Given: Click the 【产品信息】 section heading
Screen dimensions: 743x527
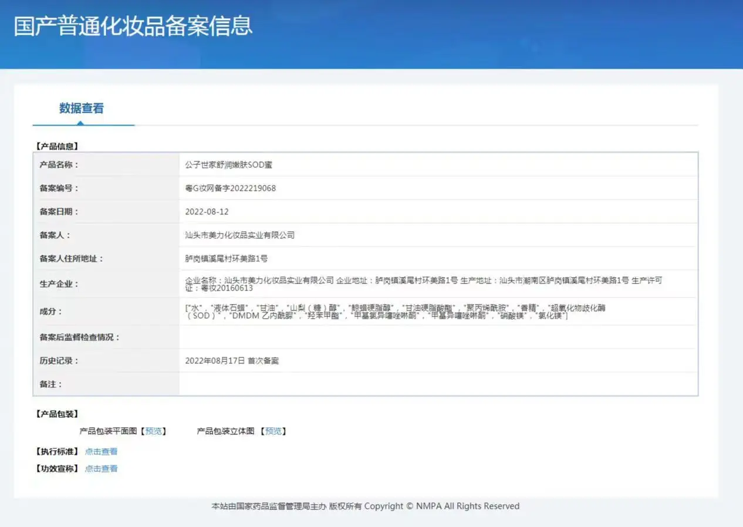Looking at the screenshot, I should click(x=57, y=146).
